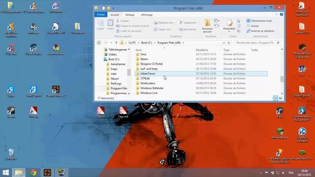Click the Up one level arrow
The image size is (315, 177).
click(x=116, y=43)
